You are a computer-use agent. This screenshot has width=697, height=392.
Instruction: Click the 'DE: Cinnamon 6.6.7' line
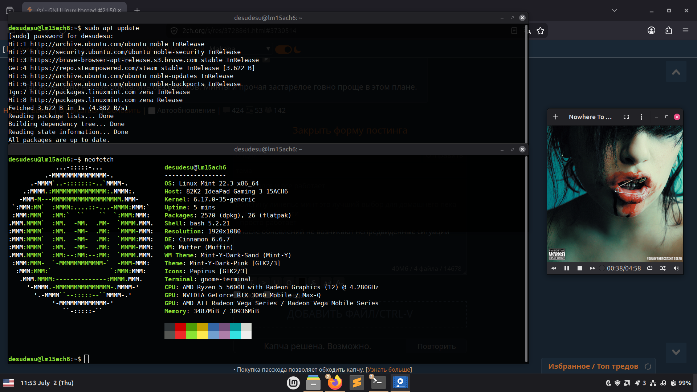[197, 239]
